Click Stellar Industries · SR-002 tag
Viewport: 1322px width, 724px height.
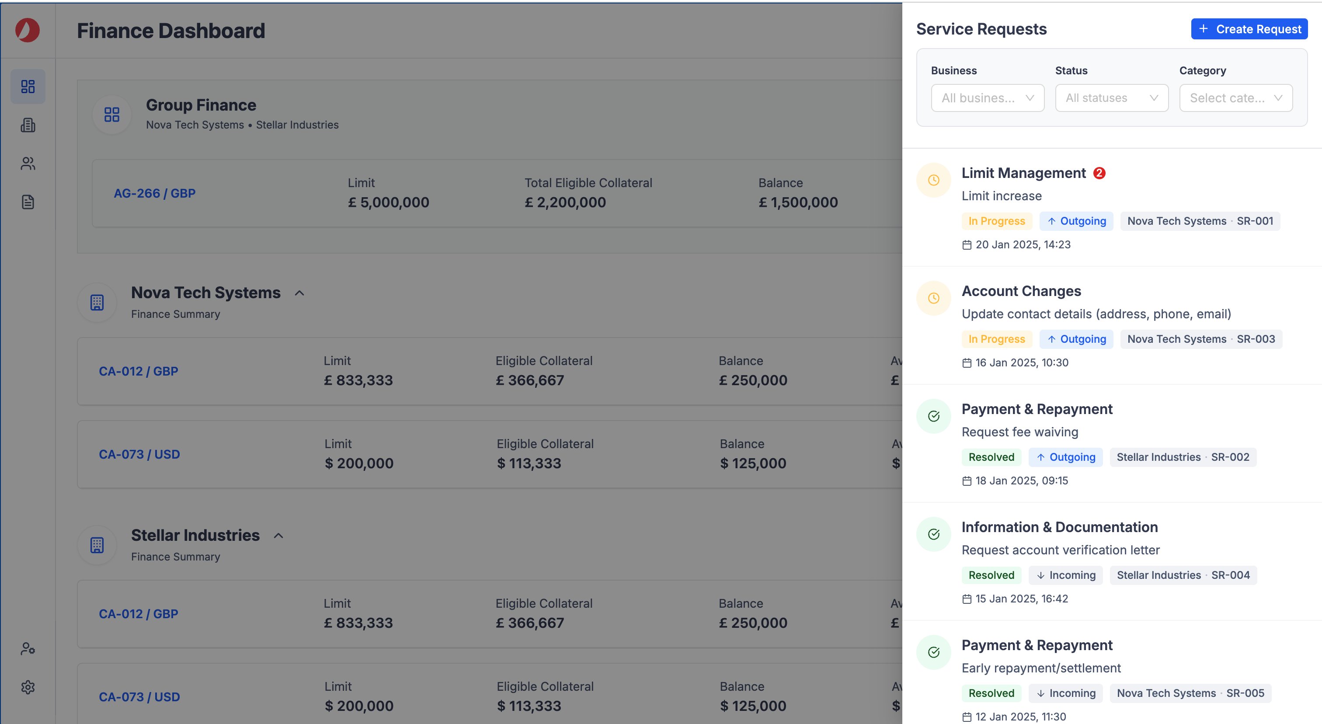click(1183, 457)
